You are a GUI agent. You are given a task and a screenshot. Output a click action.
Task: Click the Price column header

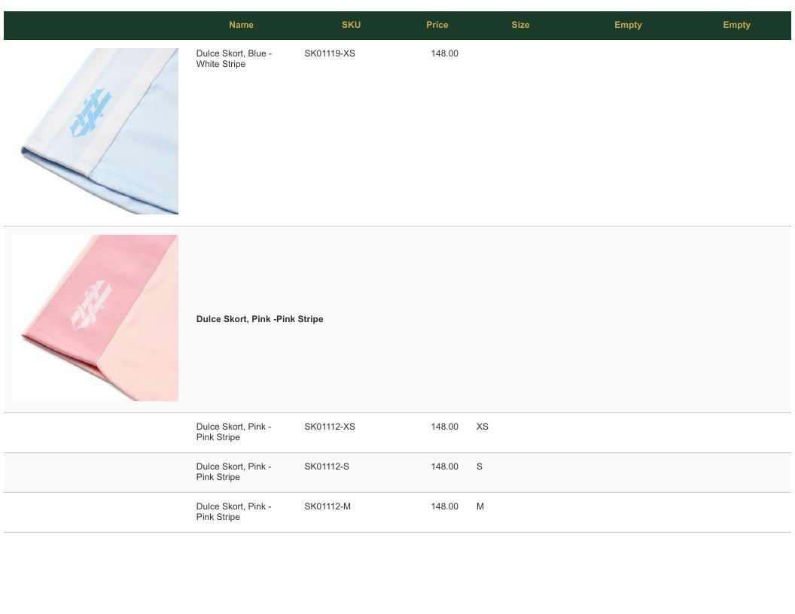pos(437,25)
